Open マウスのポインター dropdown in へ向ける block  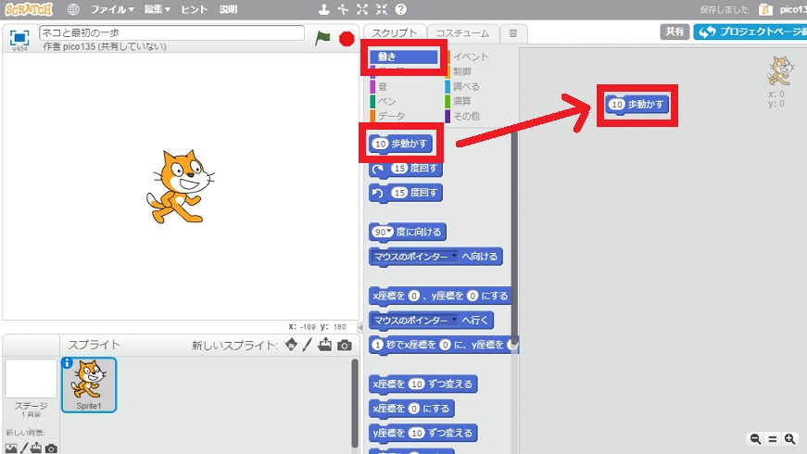coord(454,256)
